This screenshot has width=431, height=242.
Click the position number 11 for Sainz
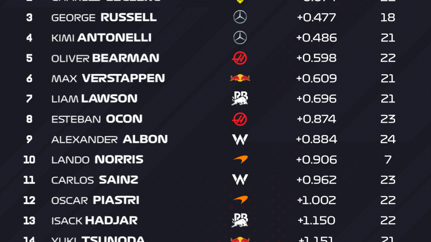pos(29,180)
